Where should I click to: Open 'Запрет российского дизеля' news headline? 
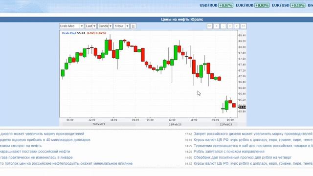[x=253, y=133]
